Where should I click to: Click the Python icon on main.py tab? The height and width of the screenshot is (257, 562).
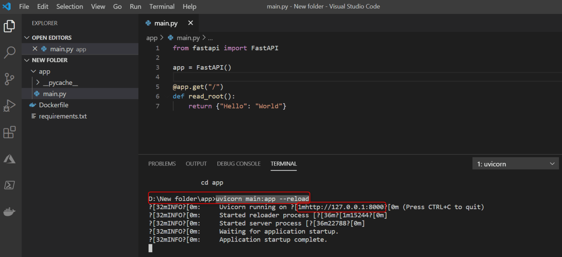coord(148,23)
